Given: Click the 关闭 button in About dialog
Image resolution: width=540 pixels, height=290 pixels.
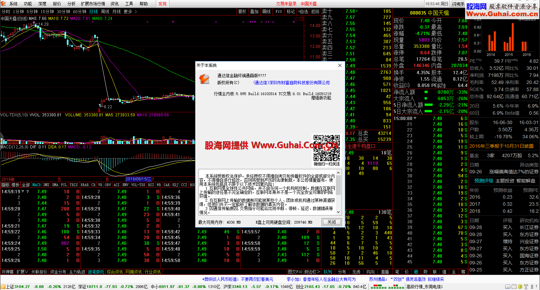Looking at the screenshot, I should (331, 222).
